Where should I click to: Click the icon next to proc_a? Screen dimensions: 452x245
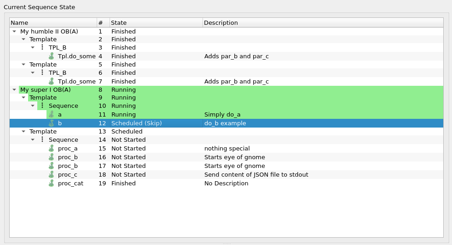52,149
